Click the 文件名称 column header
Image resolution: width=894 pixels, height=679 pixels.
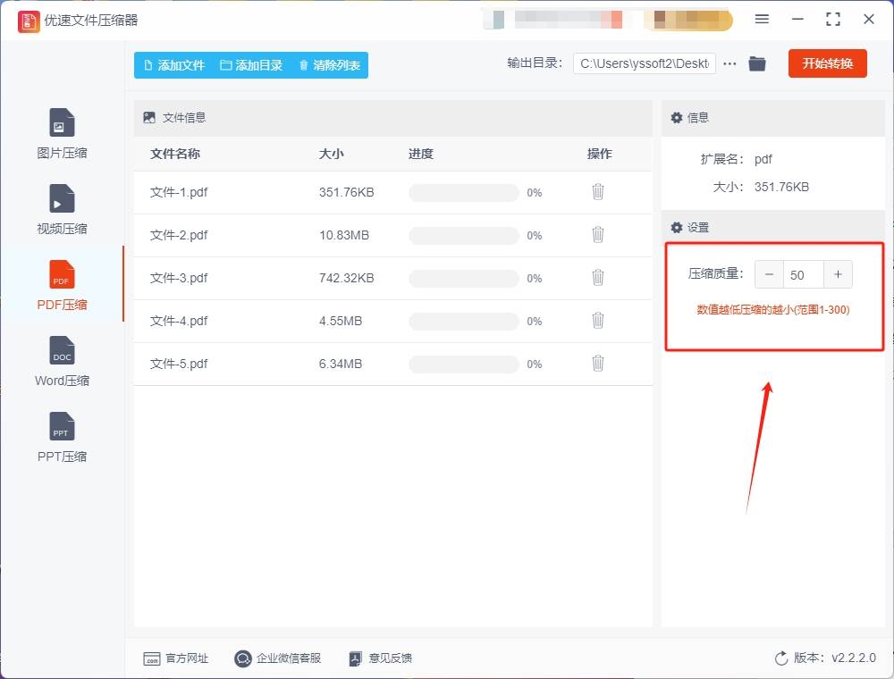click(x=175, y=154)
